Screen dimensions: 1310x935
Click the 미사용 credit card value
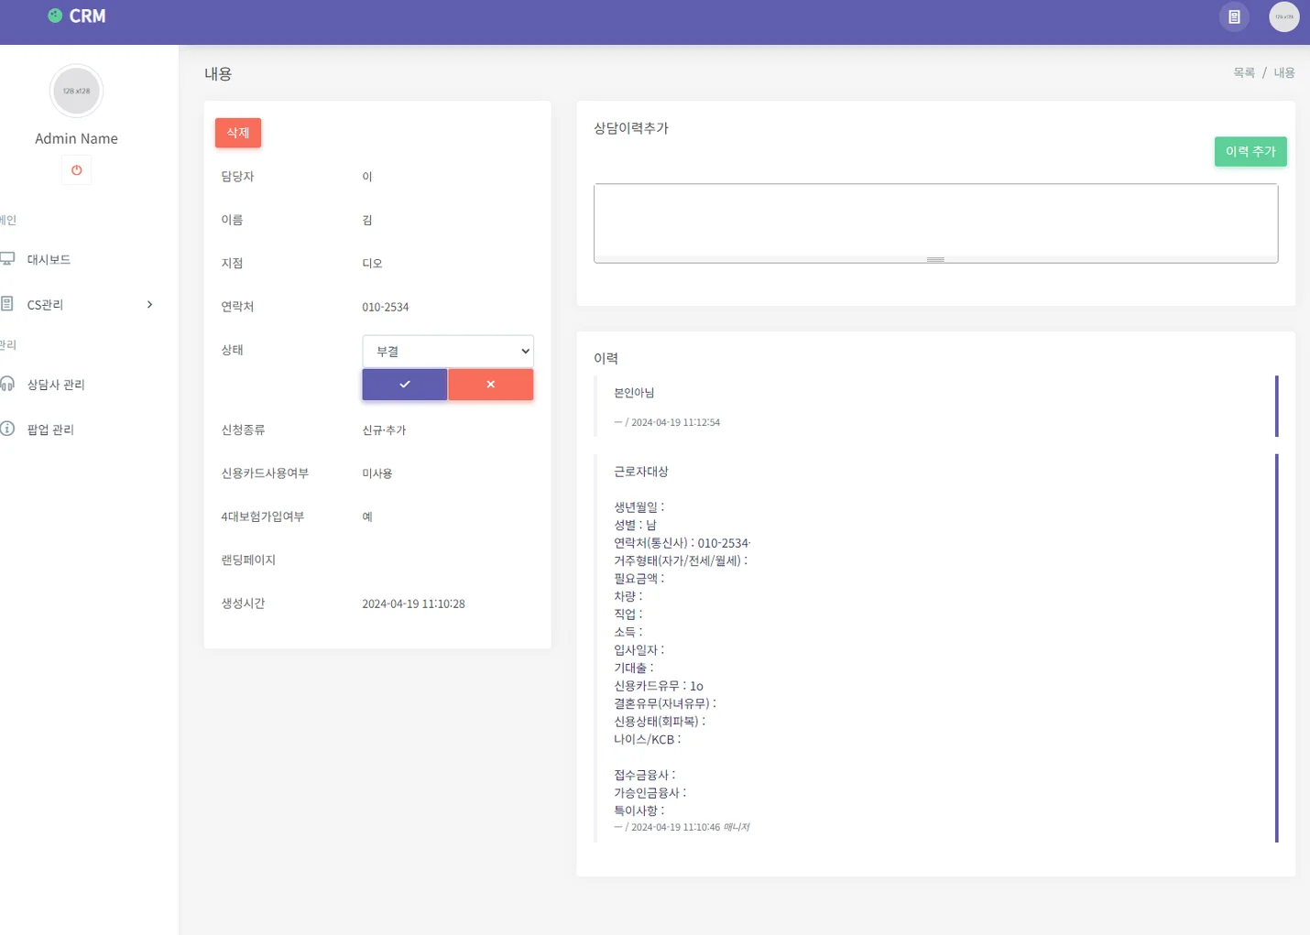tap(377, 473)
